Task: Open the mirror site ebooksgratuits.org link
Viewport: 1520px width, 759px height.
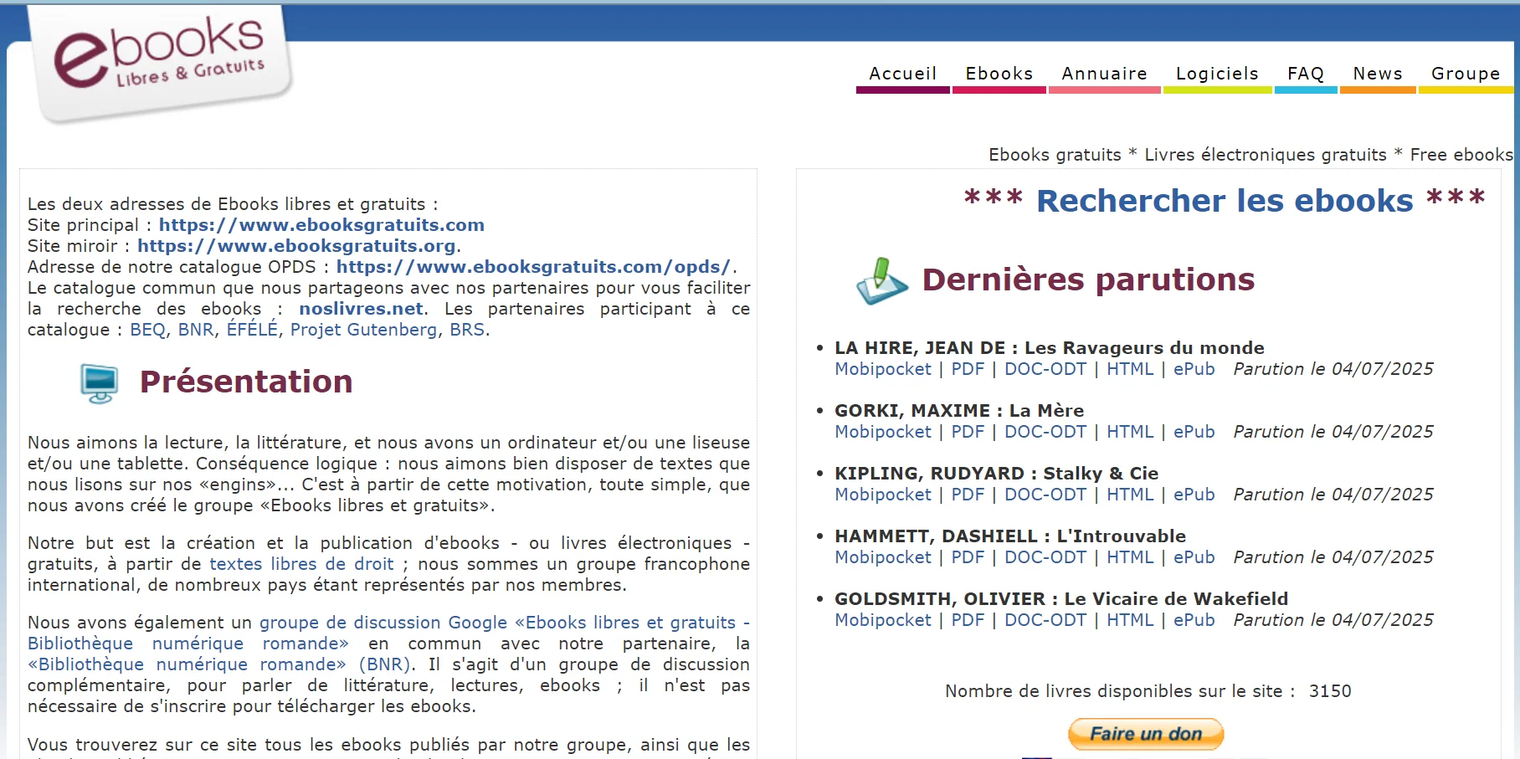Action: 296,246
